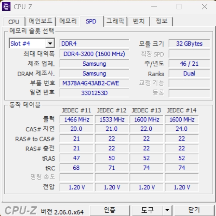
Task: Click tRC value 71
Action: coord(112,168)
